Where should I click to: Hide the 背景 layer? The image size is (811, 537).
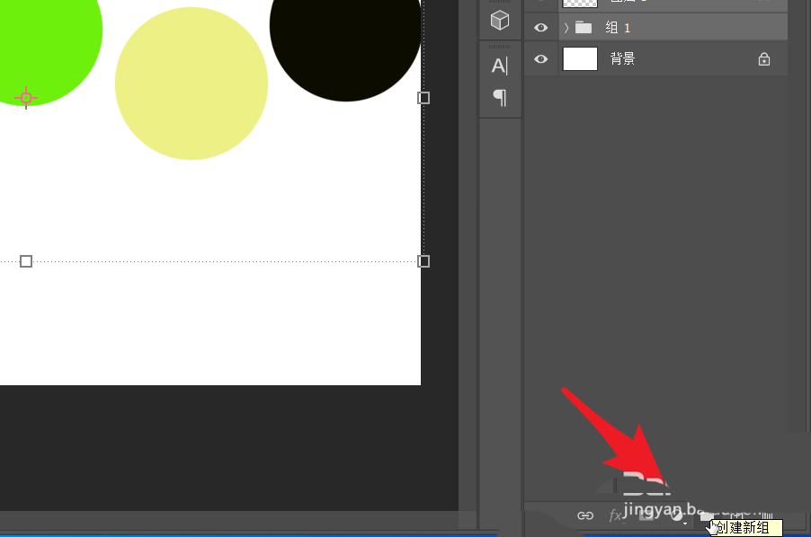540,59
